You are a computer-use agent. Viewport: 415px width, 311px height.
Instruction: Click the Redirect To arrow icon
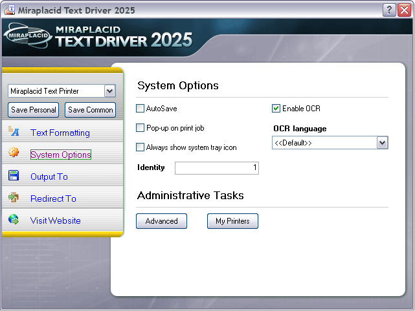click(14, 197)
